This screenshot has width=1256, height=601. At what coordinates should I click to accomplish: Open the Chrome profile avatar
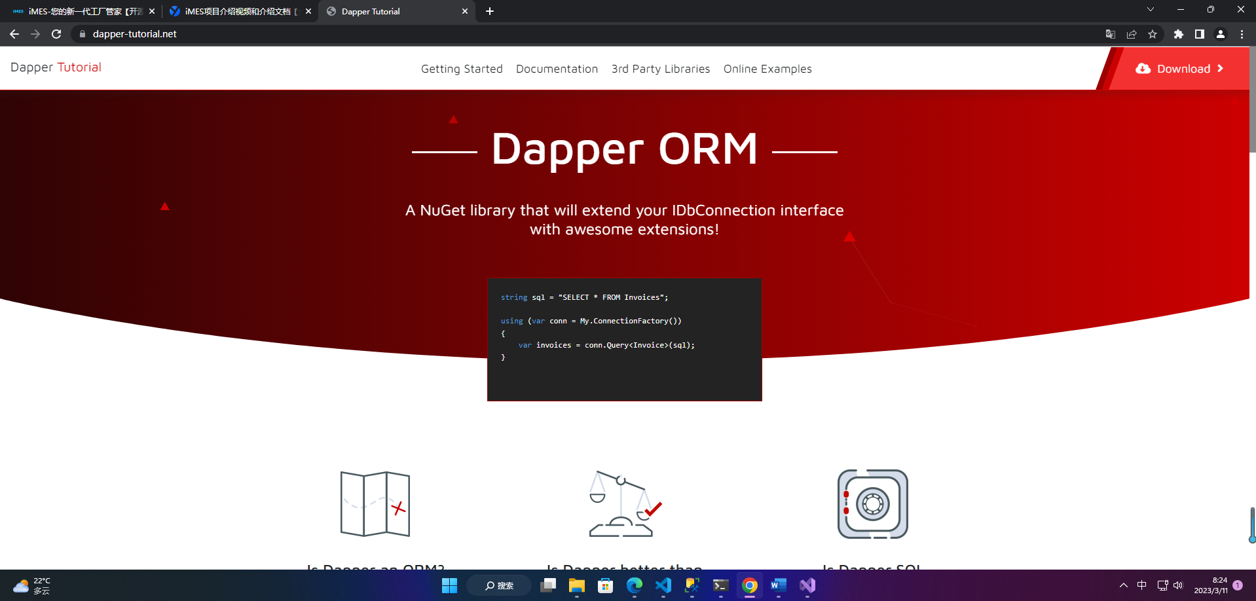[x=1221, y=34]
